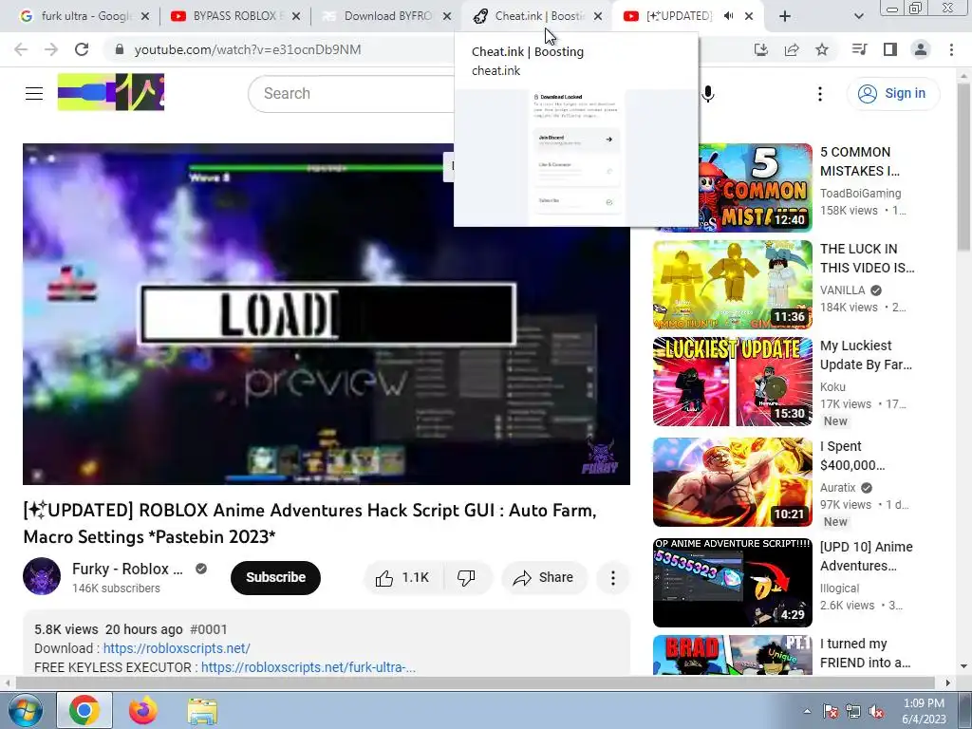Click the #0001 hashtag

(208, 630)
